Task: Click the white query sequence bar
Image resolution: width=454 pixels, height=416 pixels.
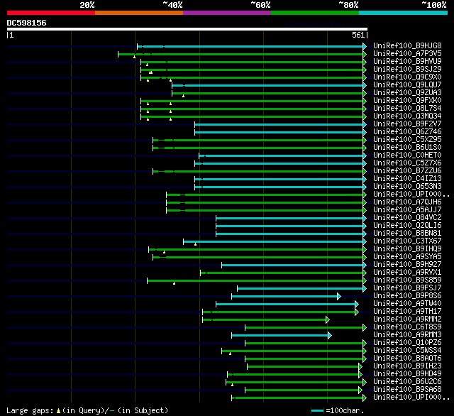Action: click(187, 29)
